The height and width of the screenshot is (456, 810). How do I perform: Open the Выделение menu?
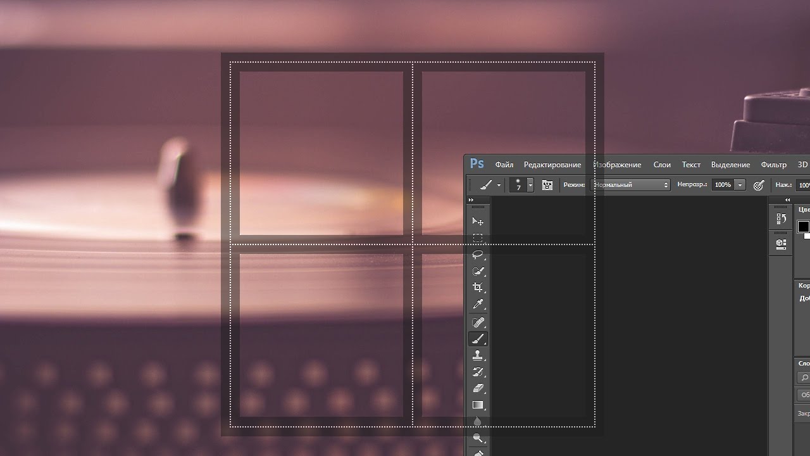pyautogui.click(x=730, y=165)
